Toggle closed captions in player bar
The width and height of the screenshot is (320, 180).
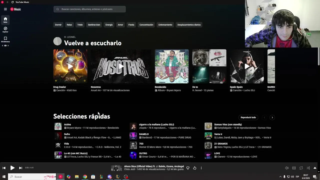point(294,168)
